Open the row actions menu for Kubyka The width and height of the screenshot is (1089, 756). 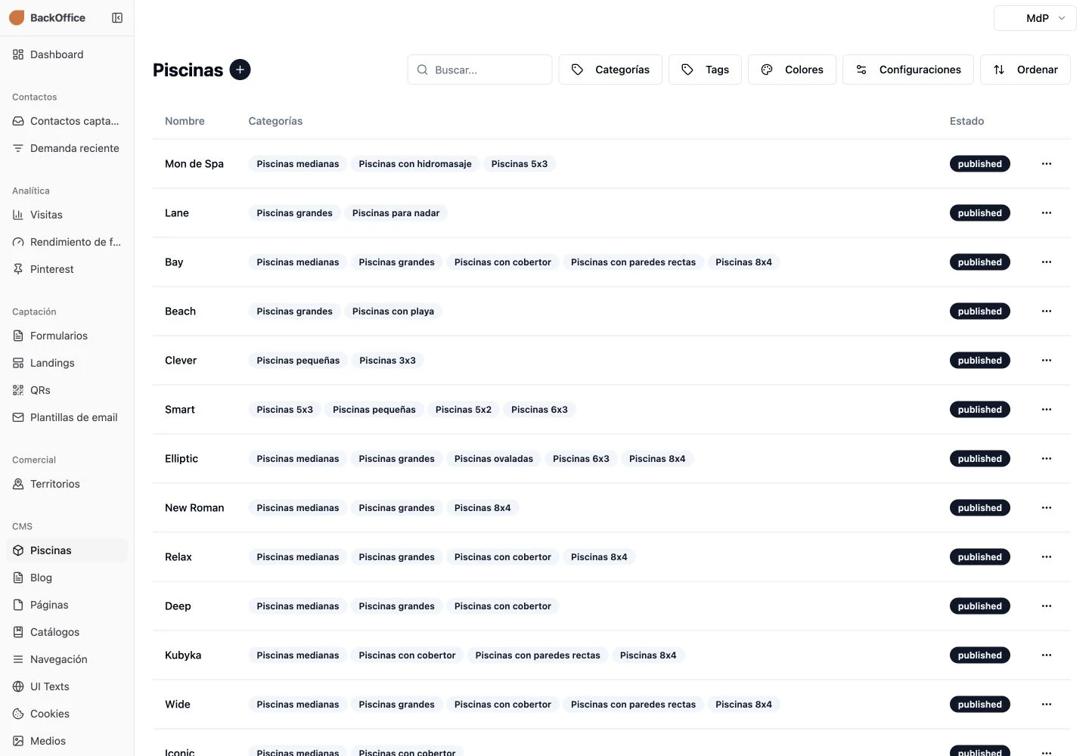[1047, 655]
